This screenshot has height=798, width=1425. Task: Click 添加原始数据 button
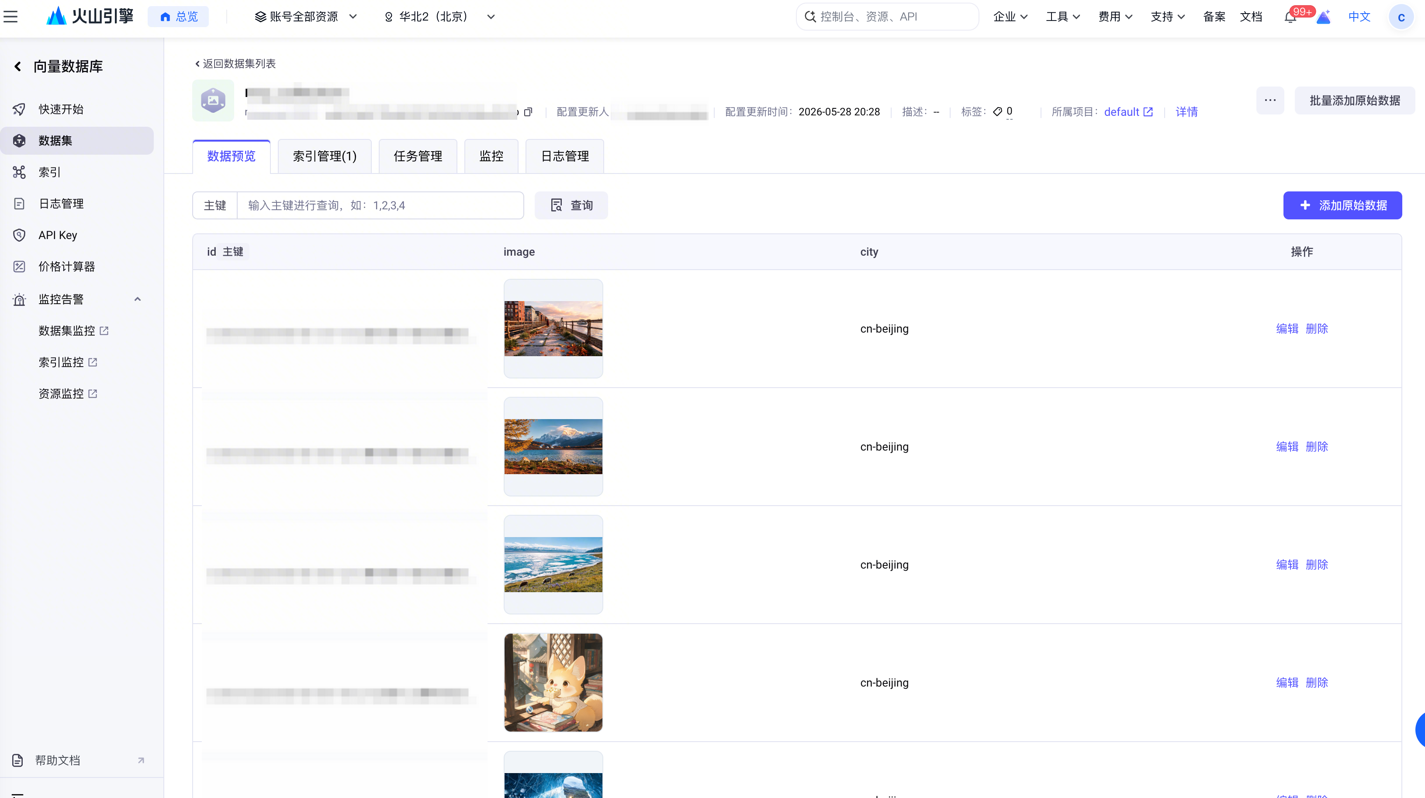click(x=1342, y=205)
